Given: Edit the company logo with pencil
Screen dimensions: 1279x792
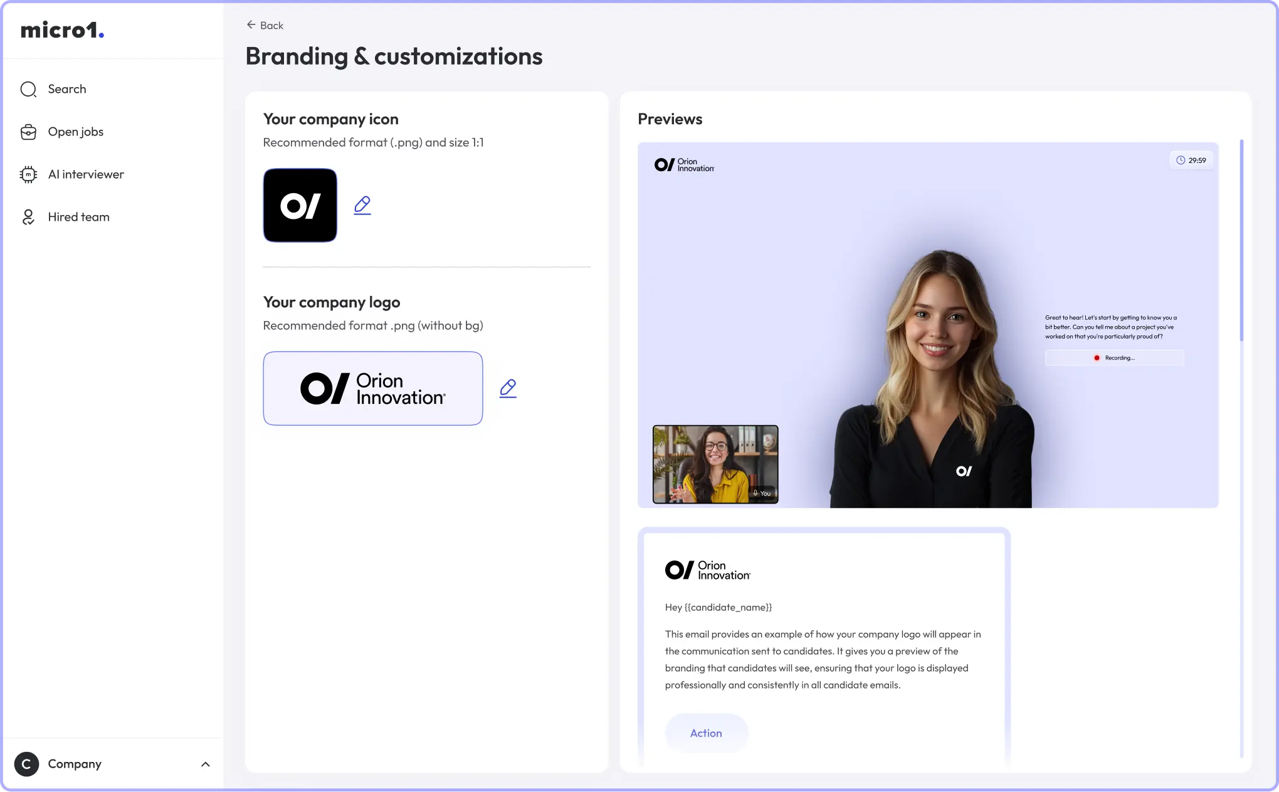Looking at the screenshot, I should [x=508, y=388].
